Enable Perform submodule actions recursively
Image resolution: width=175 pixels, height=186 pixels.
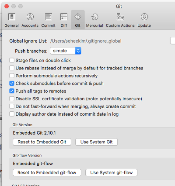click(x=12, y=76)
